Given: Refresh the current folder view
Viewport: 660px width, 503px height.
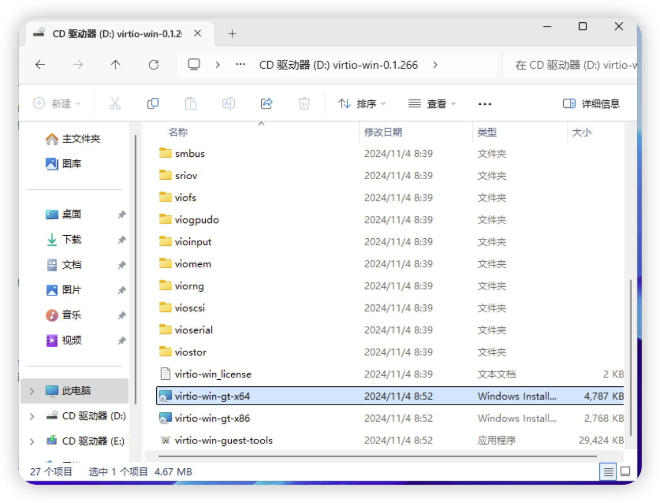Looking at the screenshot, I should (x=153, y=65).
